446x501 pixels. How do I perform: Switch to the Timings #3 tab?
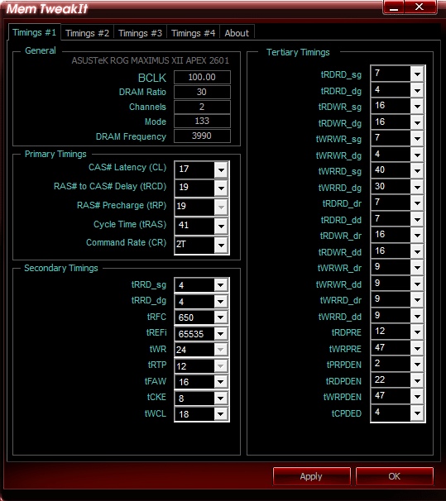coord(140,33)
